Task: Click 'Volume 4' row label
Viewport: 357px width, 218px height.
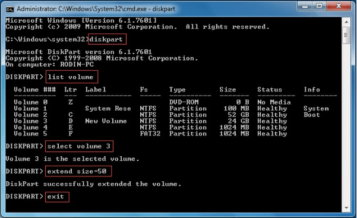Action: [x=30, y=127]
